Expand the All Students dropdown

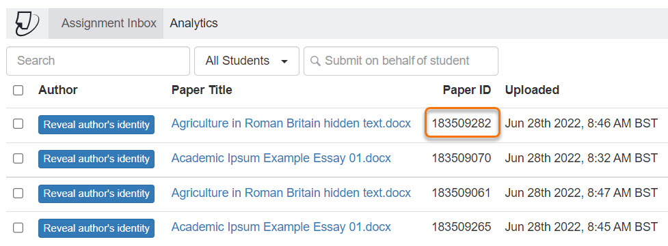tap(247, 61)
